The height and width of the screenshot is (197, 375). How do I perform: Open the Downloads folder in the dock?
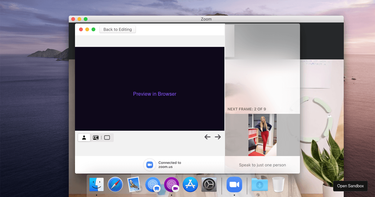pyautogui.click(x=260, y=184)
